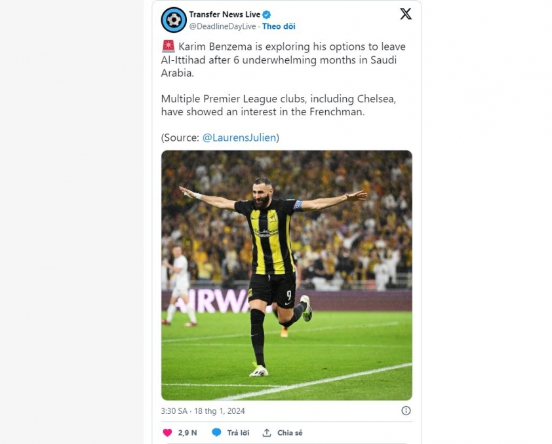The image size is (552, 444).
Task: Click the 2,9 N likes count
Action: pos(187,433)
